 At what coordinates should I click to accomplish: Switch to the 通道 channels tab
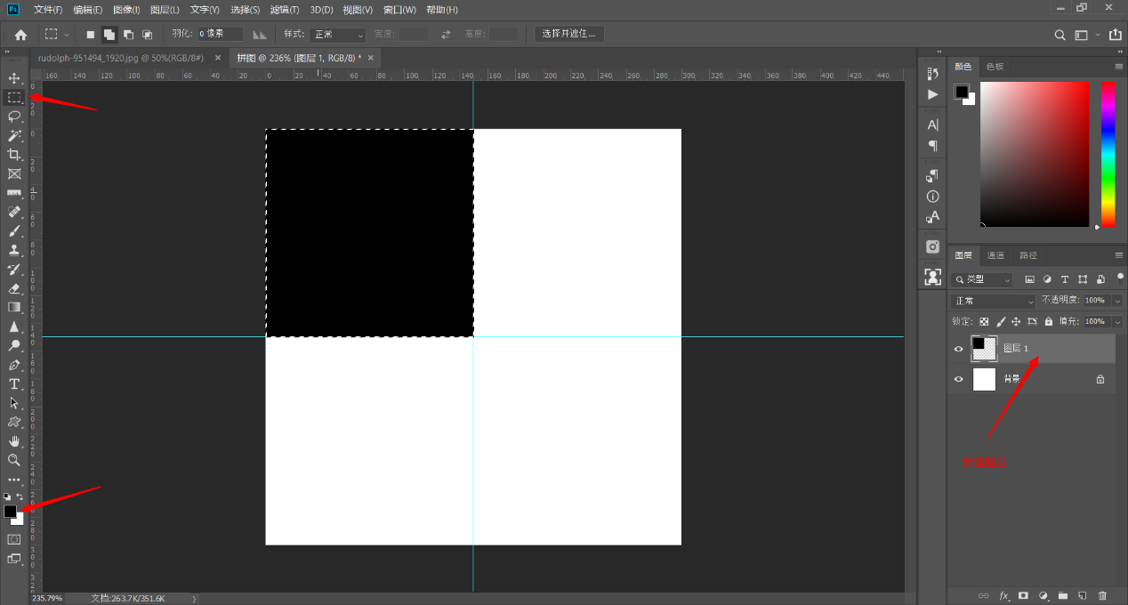click(x=995, y=255)
